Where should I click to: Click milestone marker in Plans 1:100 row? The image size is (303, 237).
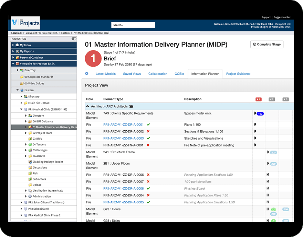[255, 125]
